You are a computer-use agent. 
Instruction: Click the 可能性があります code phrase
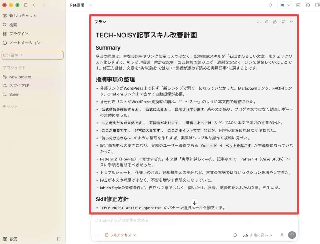point(164,123)
